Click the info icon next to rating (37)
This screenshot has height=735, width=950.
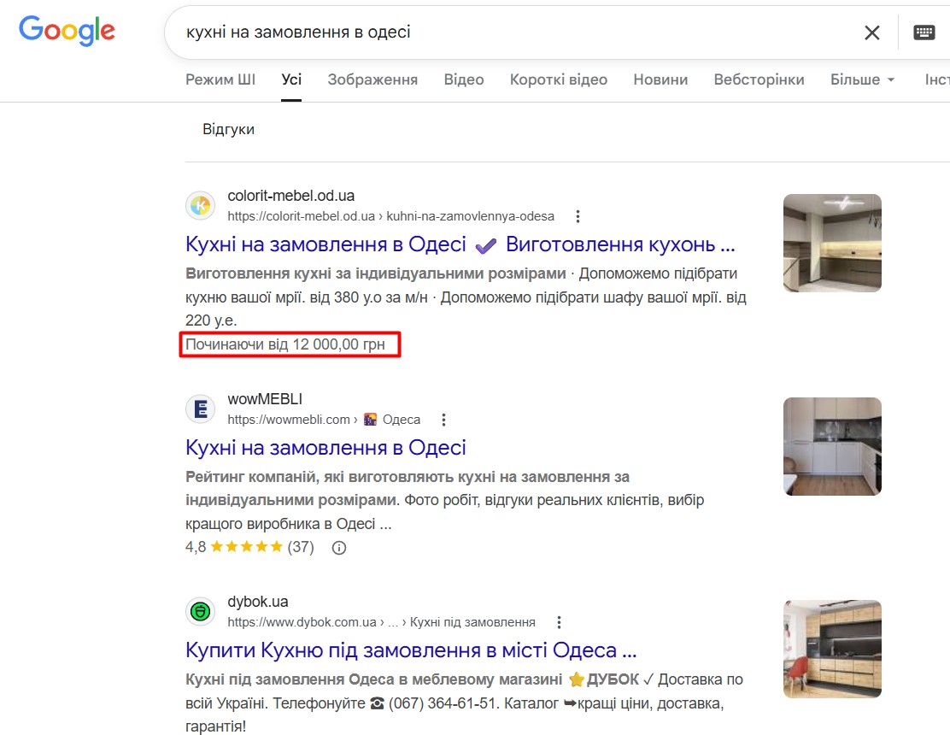click(338, 548)
